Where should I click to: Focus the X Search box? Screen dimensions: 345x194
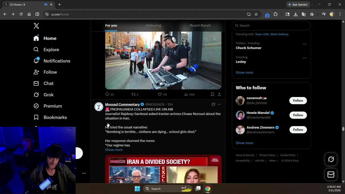(x=271, y=26)
